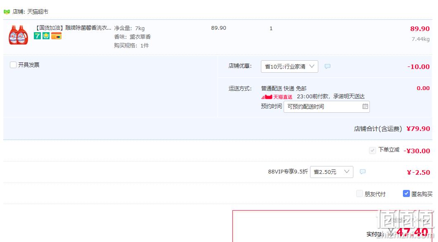Click the quantity value 1
The width and height of the screenshot is (438, 242).
pyautogui.click(x=271, y=28)
